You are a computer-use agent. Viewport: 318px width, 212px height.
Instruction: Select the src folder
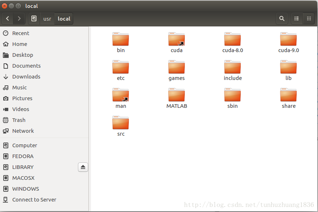(121, 126)
